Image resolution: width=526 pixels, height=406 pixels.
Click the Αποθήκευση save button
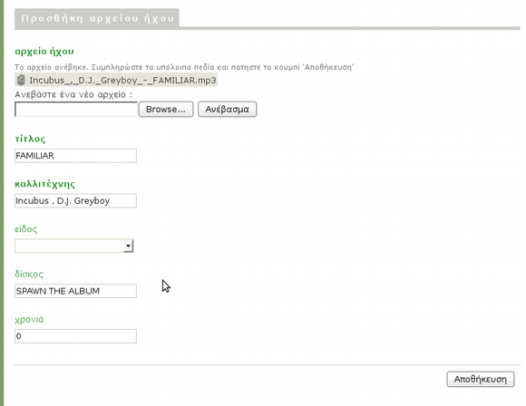tap(481, 379)
